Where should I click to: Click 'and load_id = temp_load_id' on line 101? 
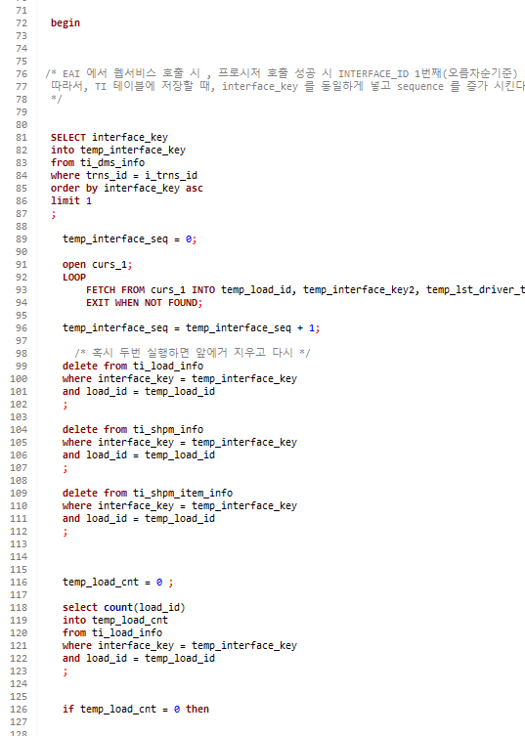139,392
